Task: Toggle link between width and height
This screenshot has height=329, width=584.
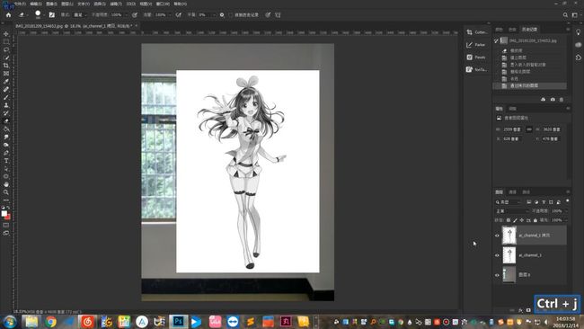Action: (529, 129)
